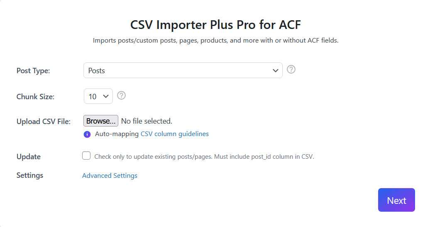
Task: Click the 'Check only to update existing posts' text
Action: (x=204, y=157)
